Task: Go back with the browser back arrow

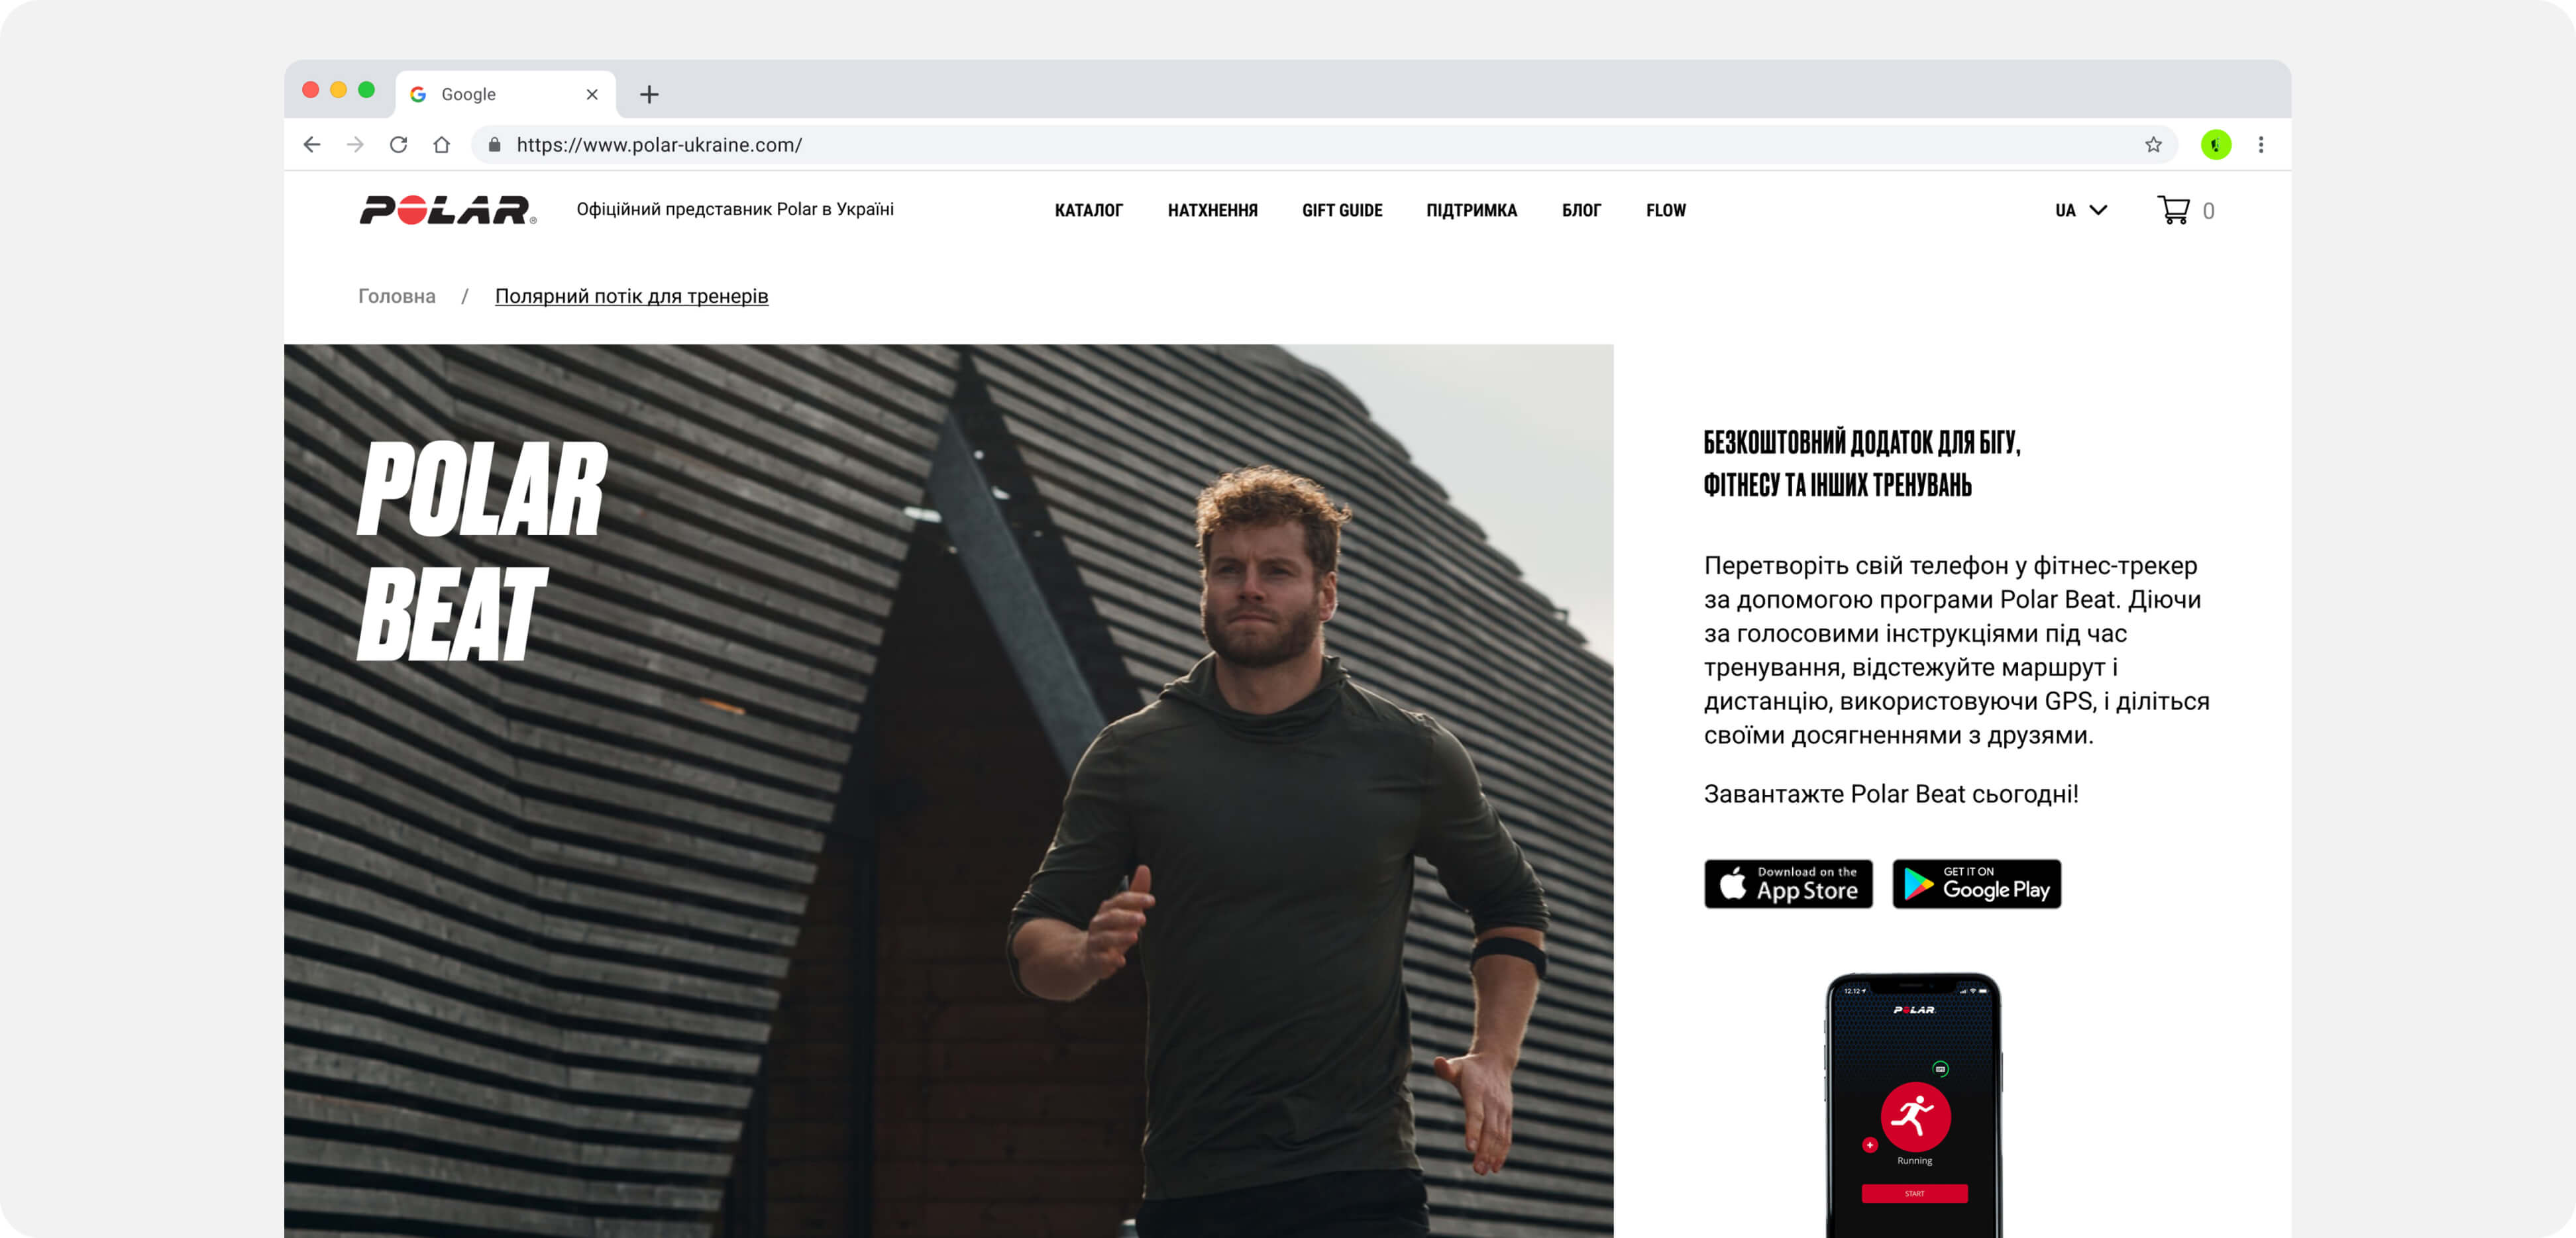Action: (x=311, y=145)
